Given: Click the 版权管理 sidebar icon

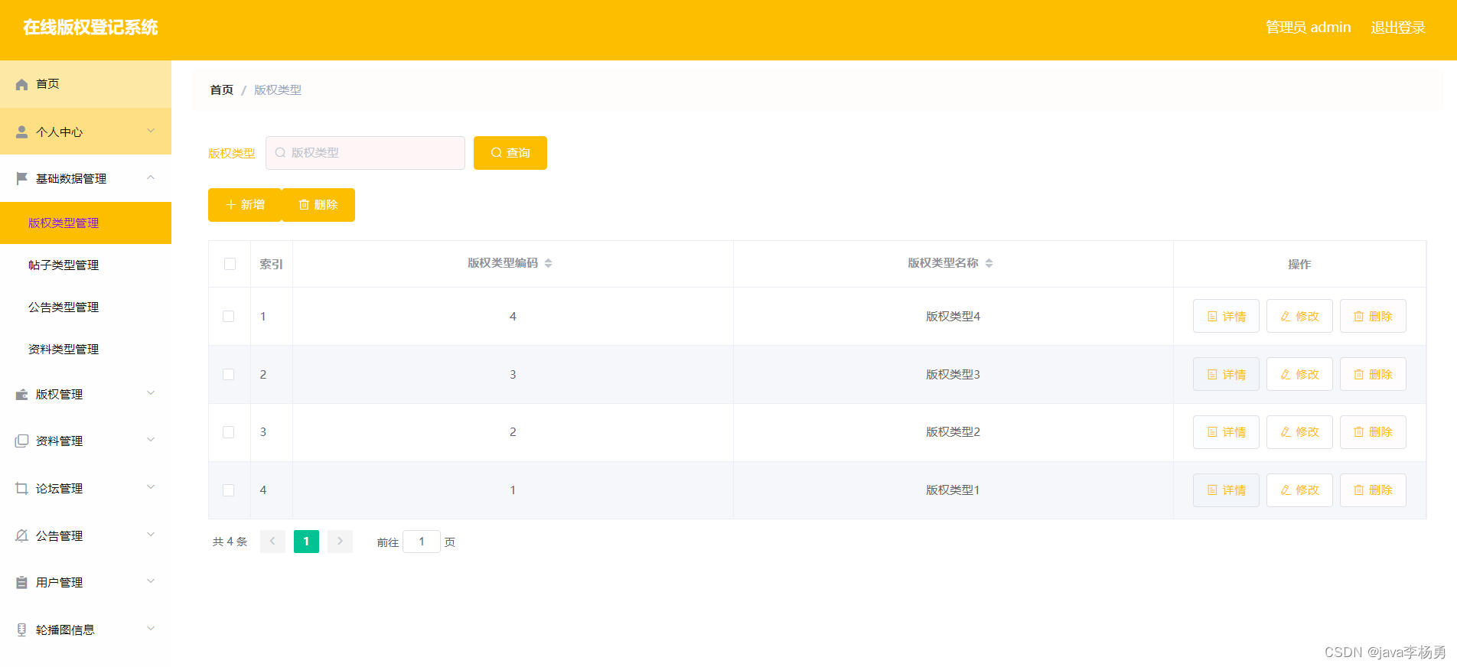Looking at the screenshot, I should (x=21, y=395).
